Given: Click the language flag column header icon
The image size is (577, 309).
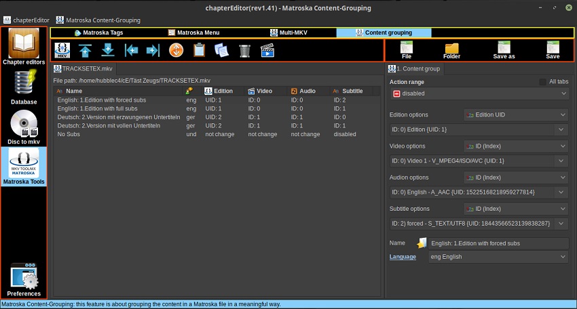Looking at the screenshot, I should point(189,91).
